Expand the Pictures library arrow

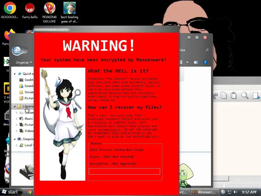coord(17,125)
